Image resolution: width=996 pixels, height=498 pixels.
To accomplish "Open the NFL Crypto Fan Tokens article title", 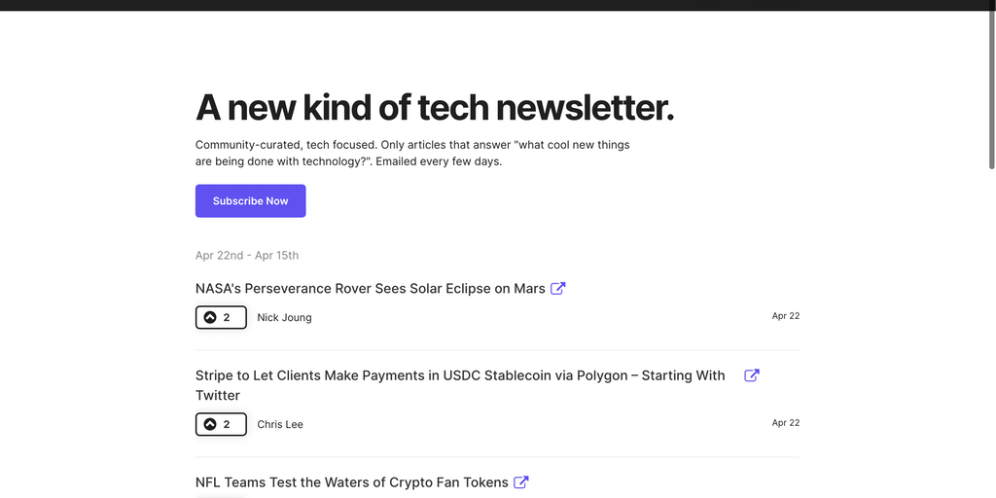I will [351, 482].
